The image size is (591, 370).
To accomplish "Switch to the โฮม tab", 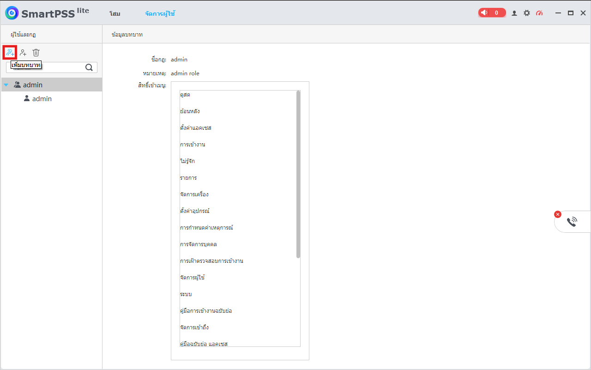I will (x=115, y=14).
